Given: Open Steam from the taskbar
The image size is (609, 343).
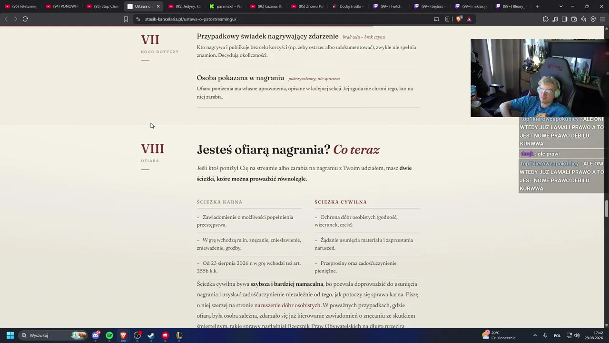Looking at the screenshot, I should pos(151,335).
